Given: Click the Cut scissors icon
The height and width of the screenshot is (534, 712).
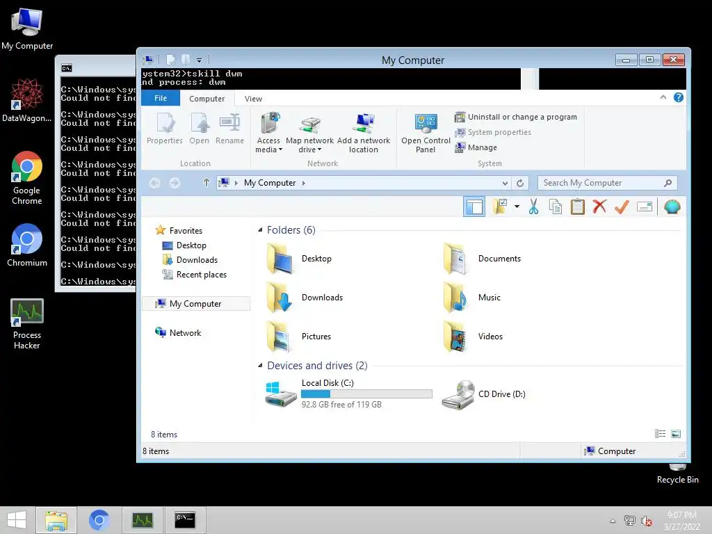Looking at the screenshot, I should pos(533,207).
